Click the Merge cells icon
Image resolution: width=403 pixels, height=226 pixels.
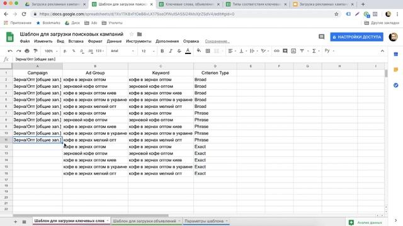[x=217, y=51]
